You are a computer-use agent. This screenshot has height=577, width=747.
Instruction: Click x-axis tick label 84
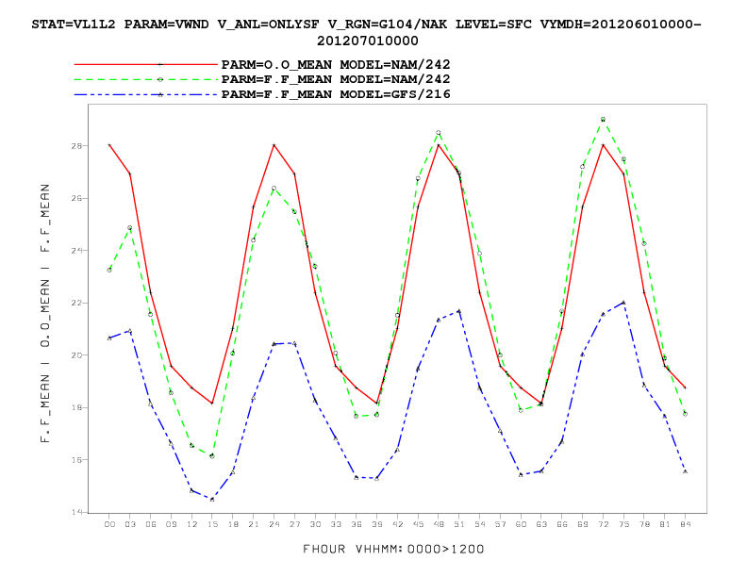pyautogui.click(x=686, y=524)
